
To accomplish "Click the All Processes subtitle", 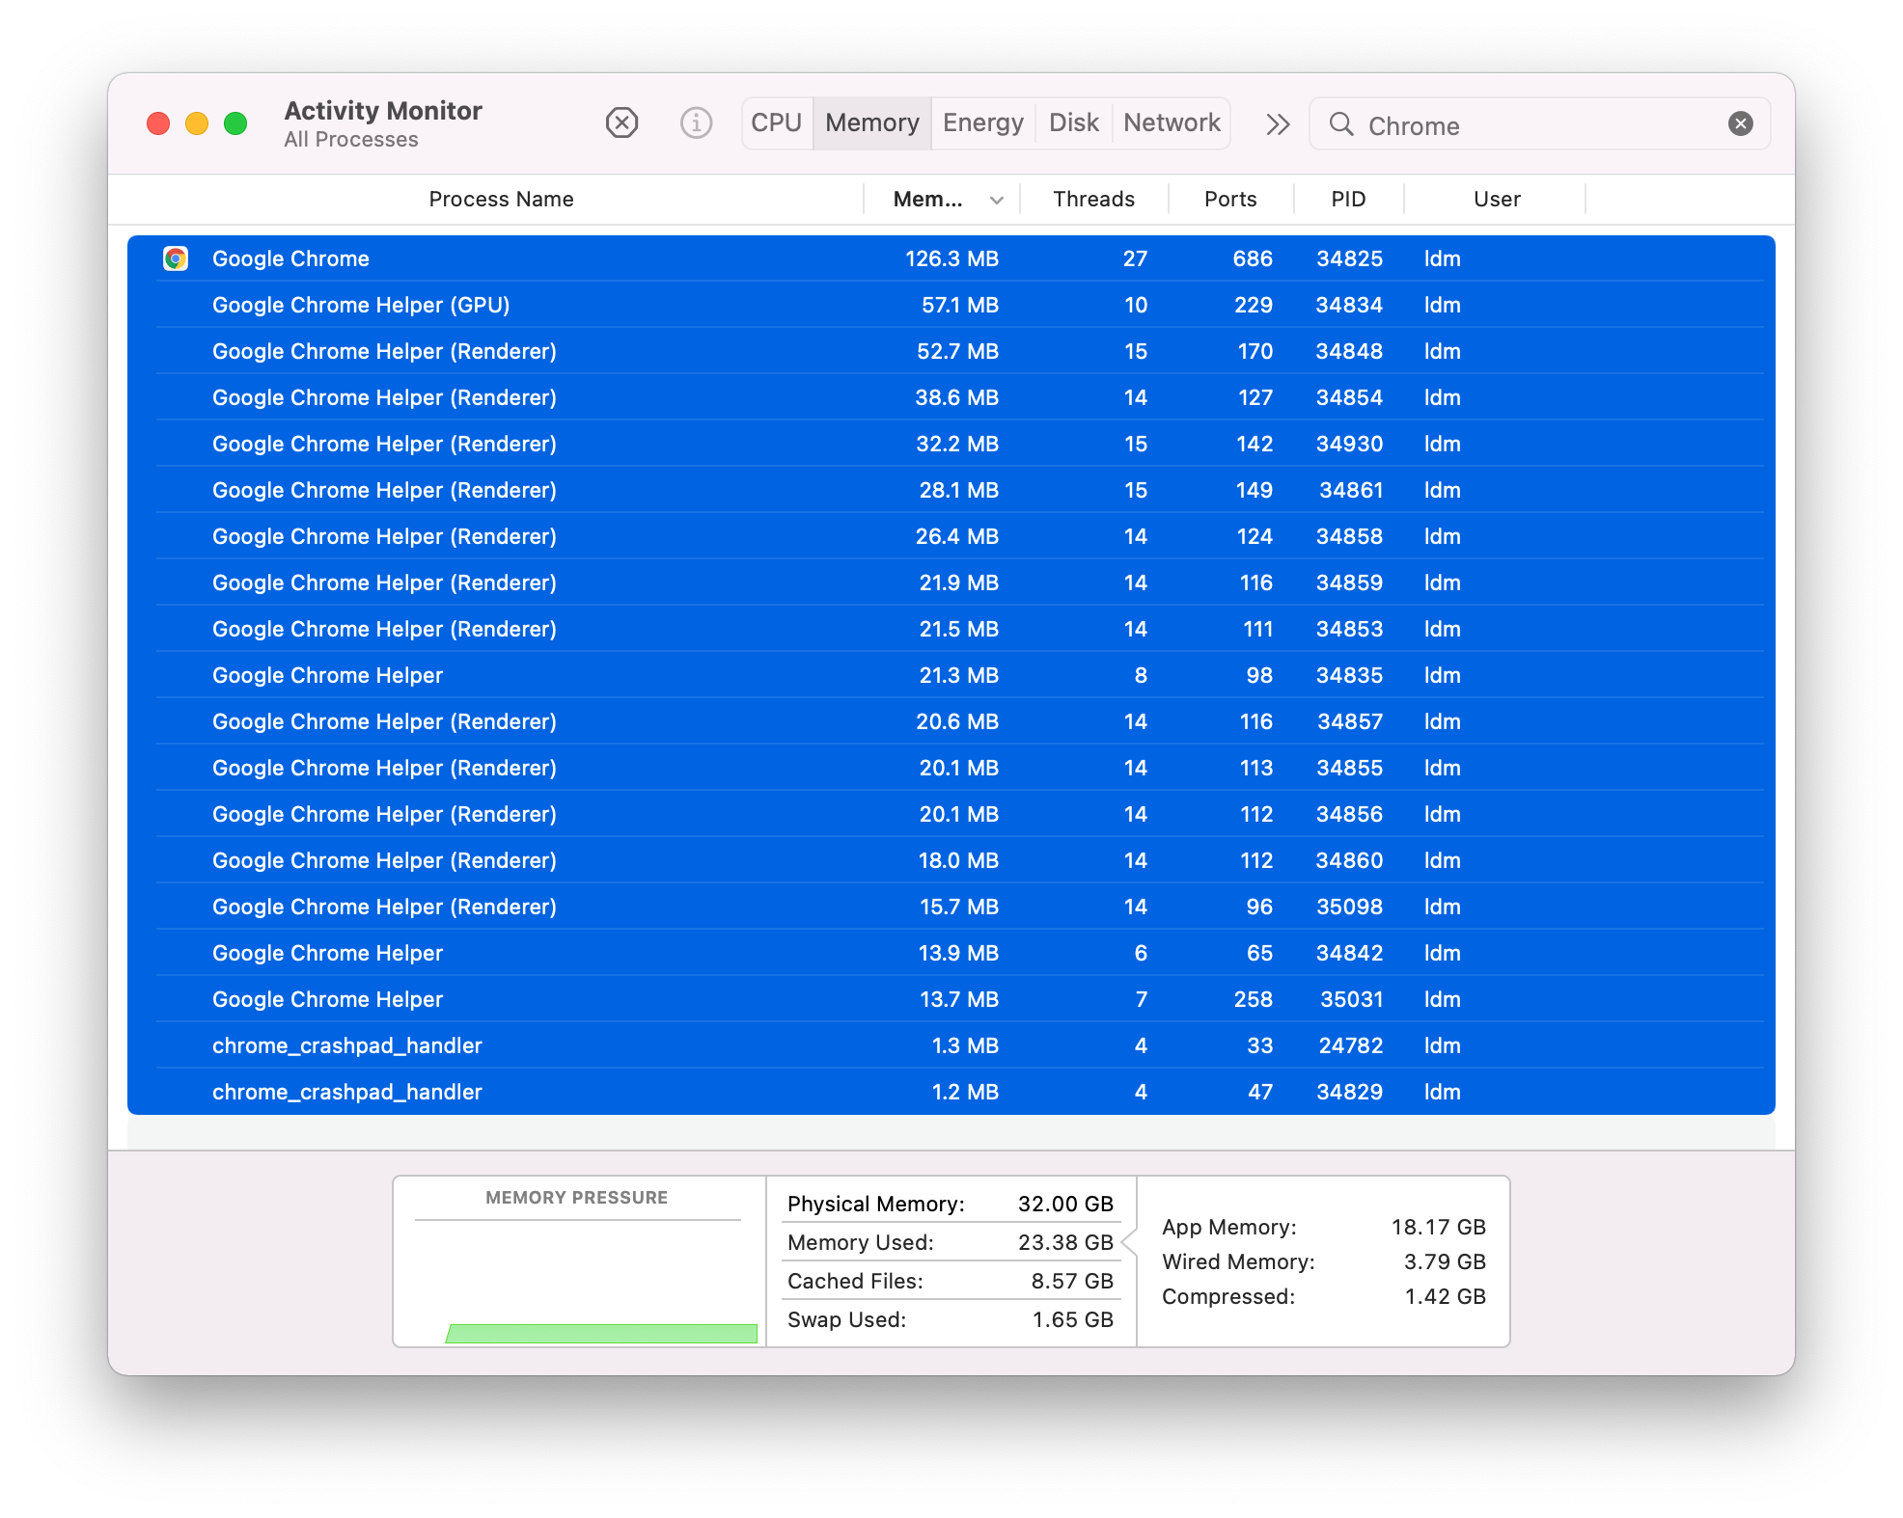I will pyautogui.click(x=351, y=140).
